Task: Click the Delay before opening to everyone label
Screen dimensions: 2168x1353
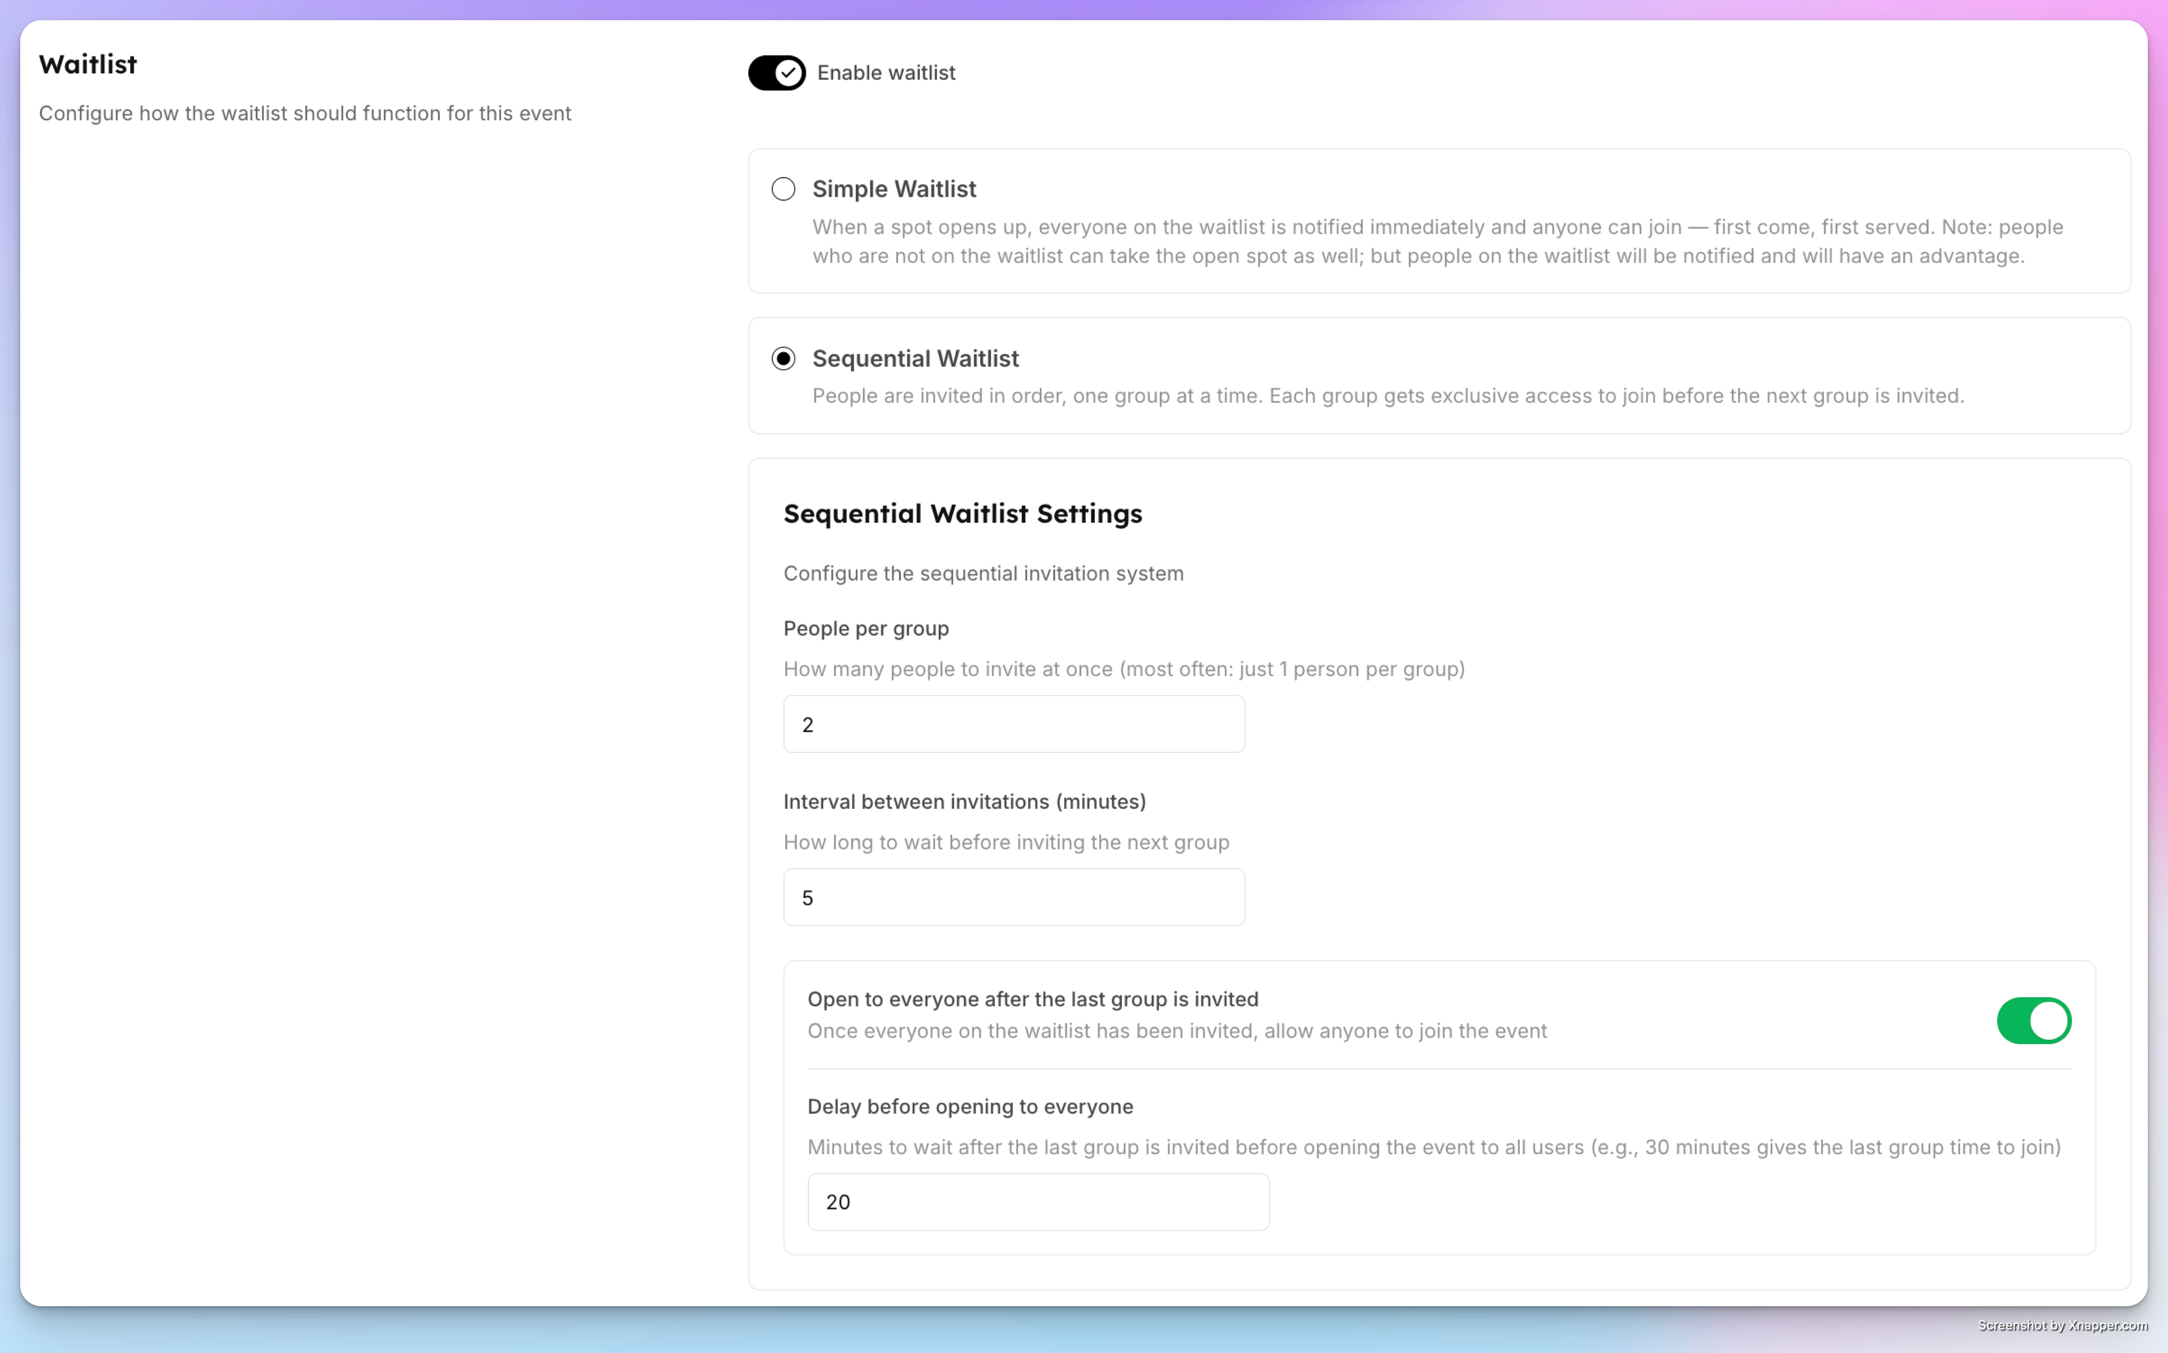Action: [x=970, y=1106]
